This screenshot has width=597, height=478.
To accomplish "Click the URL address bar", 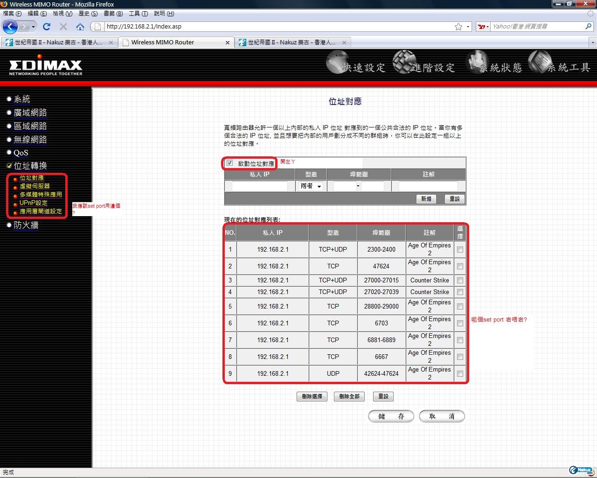I will coord(279,27).
